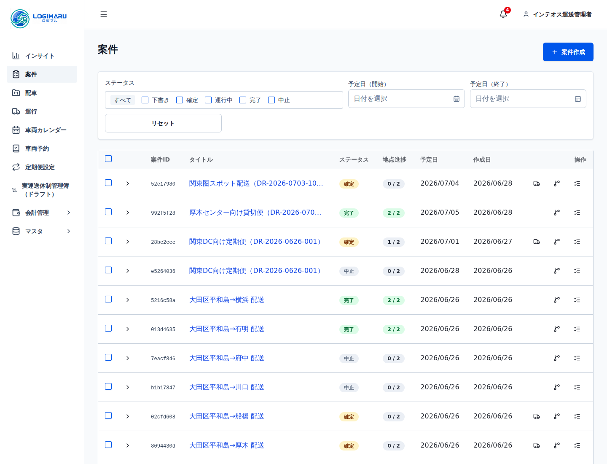Expand row b1b17847 details chevron
Viewport: 607px width, 464px height.
pos(128,387)
